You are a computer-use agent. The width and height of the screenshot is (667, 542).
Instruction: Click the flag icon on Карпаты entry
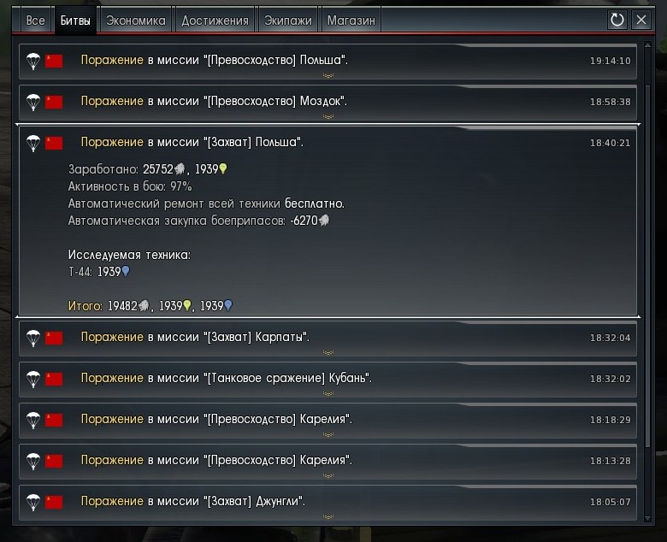pos(54,339)
